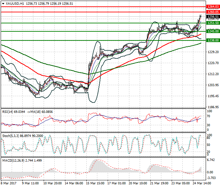Click the 1229.20 price scale value

(x=213, y=52)
